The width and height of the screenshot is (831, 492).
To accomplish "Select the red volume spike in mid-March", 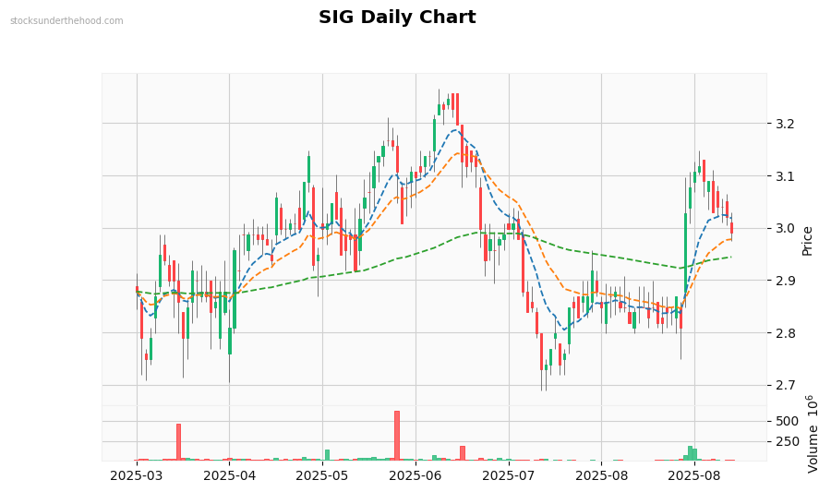I will click(x=178, y=442).
